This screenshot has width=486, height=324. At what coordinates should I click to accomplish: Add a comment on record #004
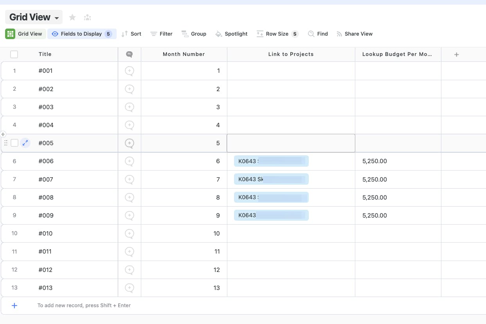tap(130, 125)
